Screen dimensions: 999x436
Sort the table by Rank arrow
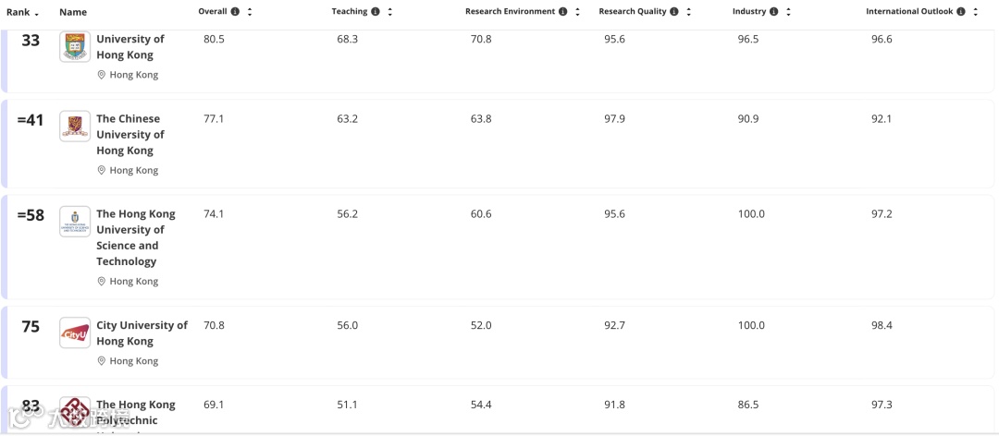point(36,14)
